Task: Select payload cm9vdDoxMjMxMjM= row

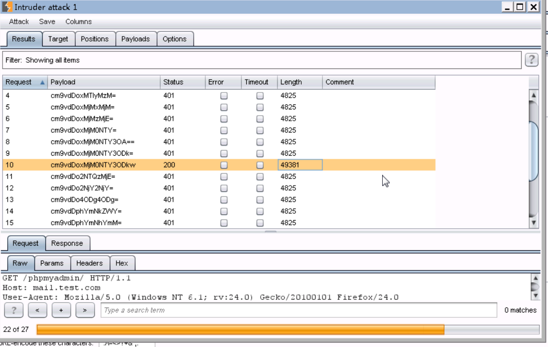Action: (219, 107)
